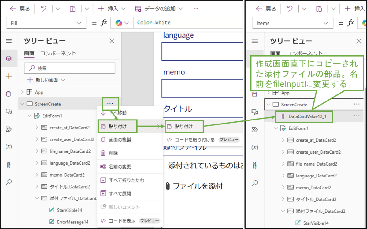Choose すべて展開 from context menu

tap(130, 194)
